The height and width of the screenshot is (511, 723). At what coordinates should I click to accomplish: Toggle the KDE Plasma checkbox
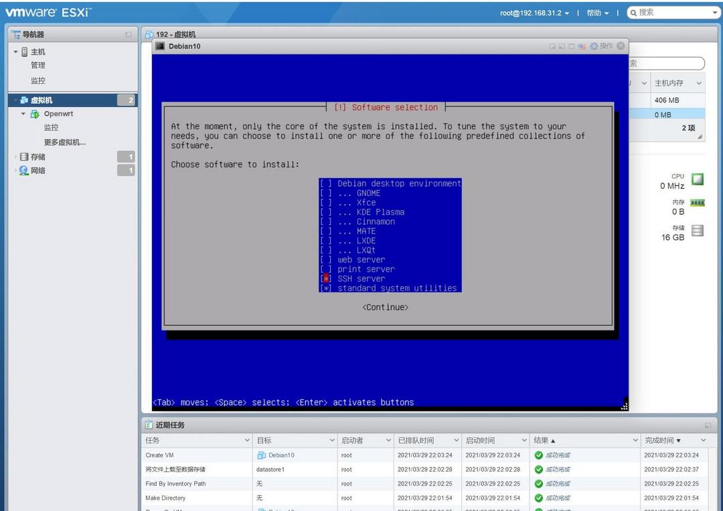point(326,213)
